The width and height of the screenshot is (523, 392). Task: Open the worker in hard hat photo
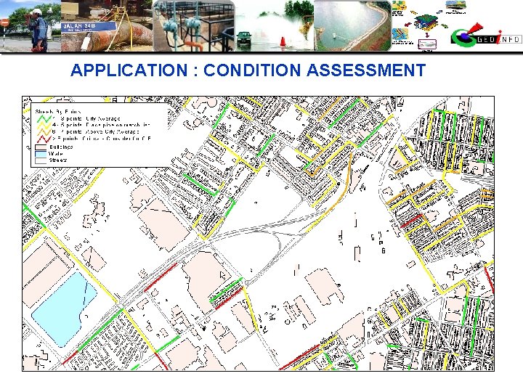(31, 26)
